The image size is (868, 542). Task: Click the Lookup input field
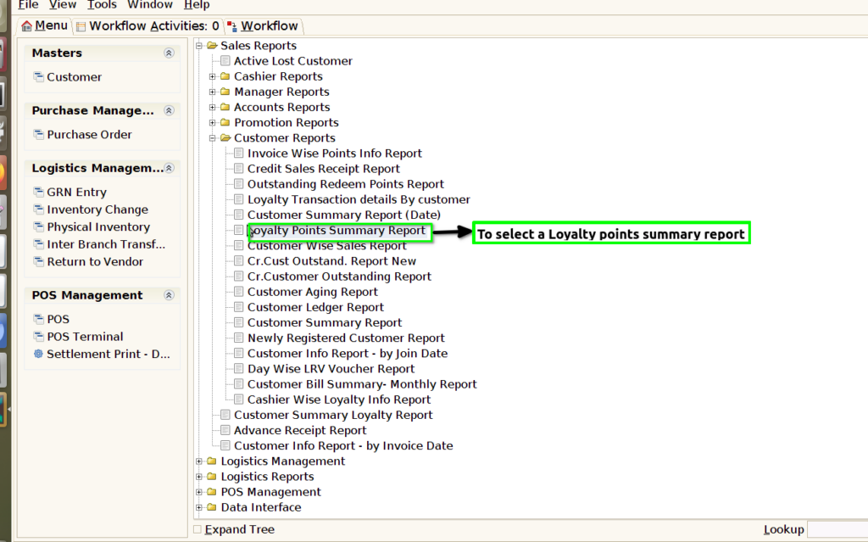click(x=837, y=529)
